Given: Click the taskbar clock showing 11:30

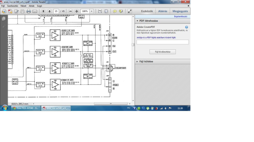Looking at the screenshot, I should 180,108.
